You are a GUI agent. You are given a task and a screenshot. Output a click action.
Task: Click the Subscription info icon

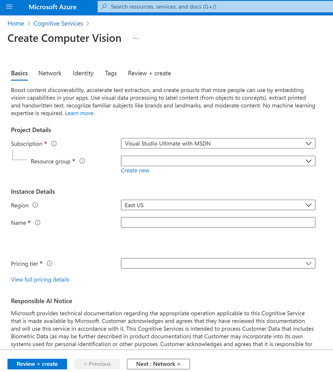(x=54, y=144)
